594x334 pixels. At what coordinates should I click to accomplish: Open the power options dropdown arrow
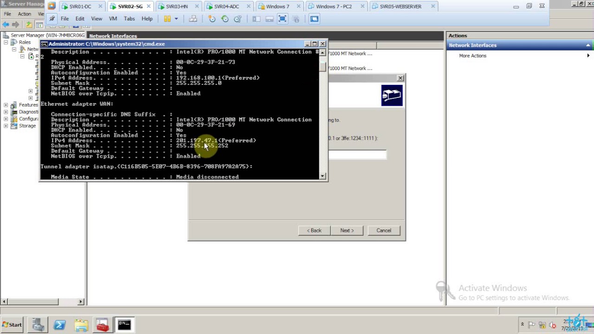click(176, 19)
